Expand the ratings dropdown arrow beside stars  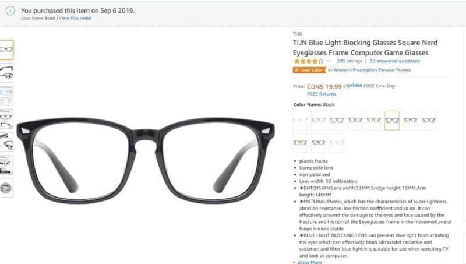pos(329,61)
